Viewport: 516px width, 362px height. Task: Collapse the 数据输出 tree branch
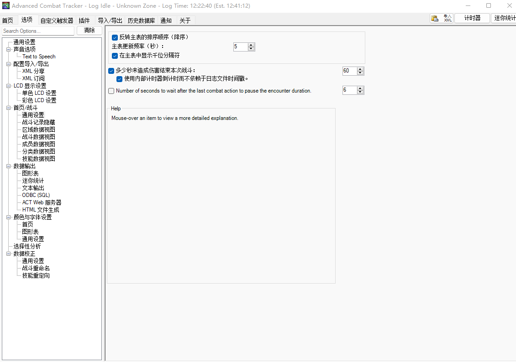click(8, 165)
